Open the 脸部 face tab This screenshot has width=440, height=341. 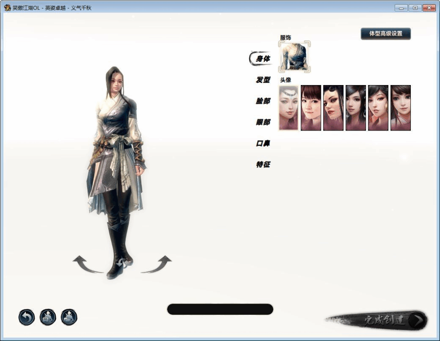click(x=263, y=101)
